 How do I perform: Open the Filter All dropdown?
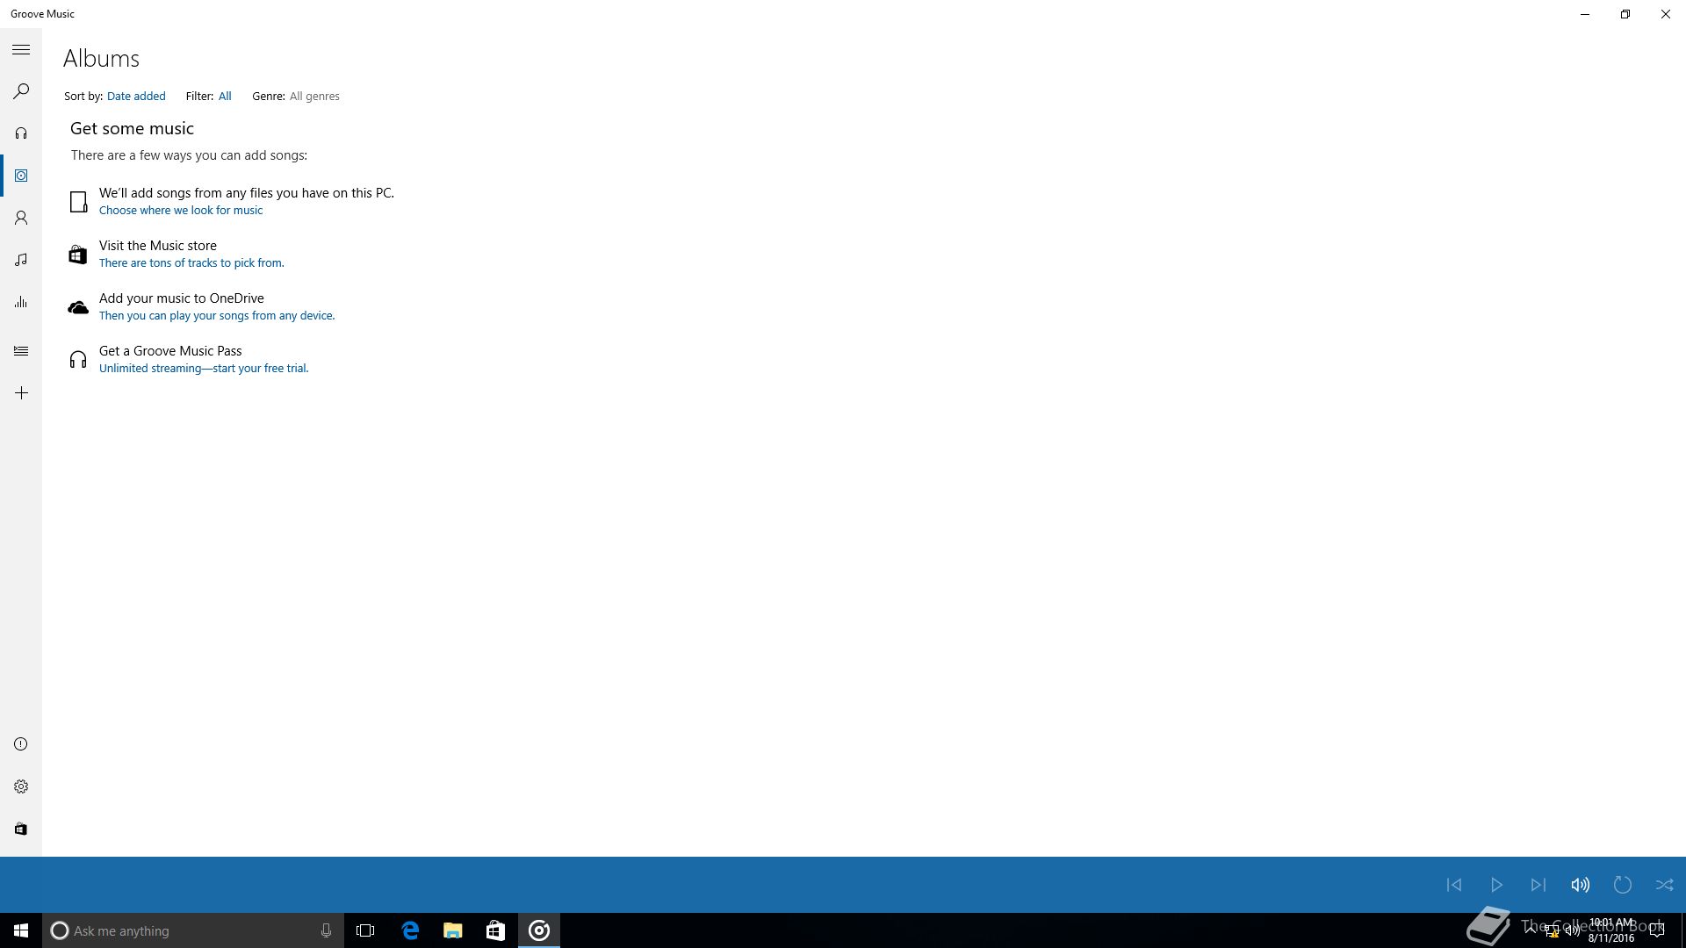click(225, 97)
